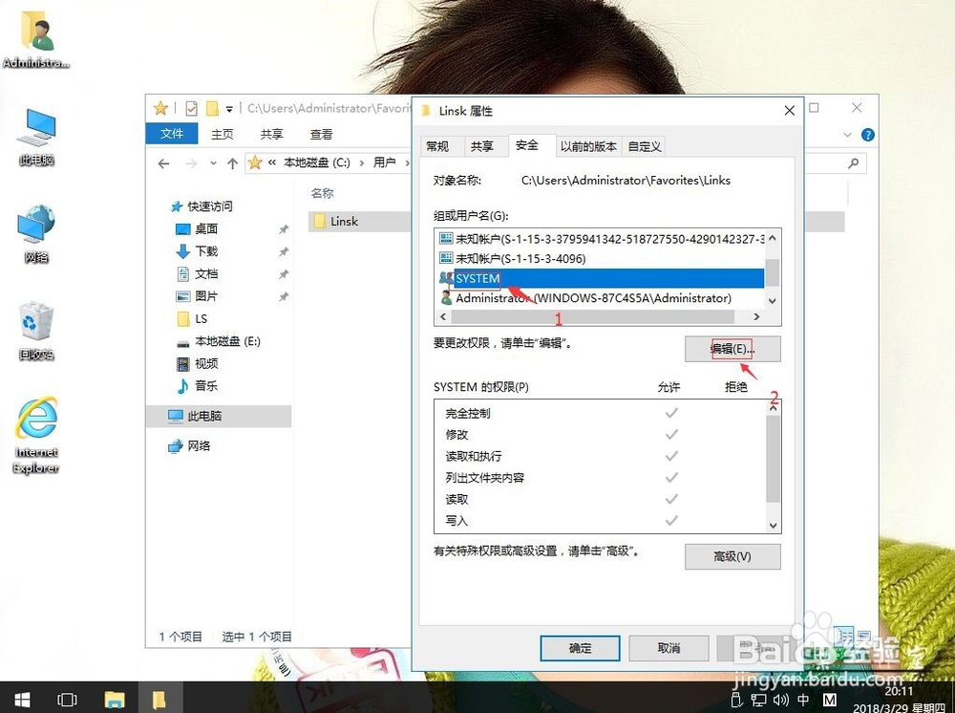Open the 共享 ribbon tab in Explorer
This screenshot has height=713, width=955.
point(271,134)
